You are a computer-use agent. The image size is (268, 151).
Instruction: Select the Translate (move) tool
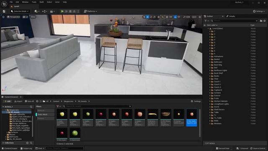click(x=147, y=17)
